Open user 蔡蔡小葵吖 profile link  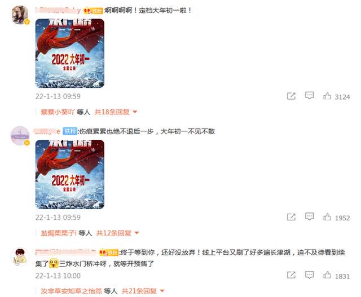[58, 112]
